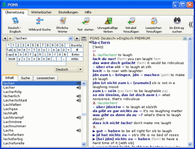Click entry pane scrollbar down arrow
Viewport: 195px width, 149px height.
[190, 144]
